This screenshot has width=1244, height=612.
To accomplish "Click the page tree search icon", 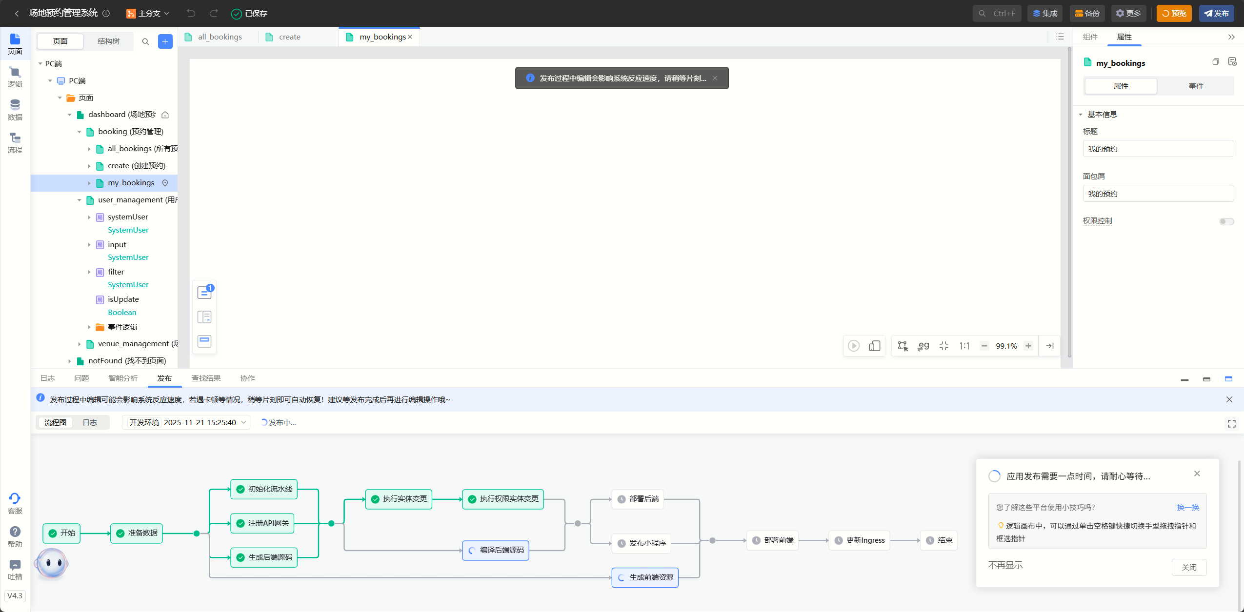I will pyautogui.click(x=145, y=41).
